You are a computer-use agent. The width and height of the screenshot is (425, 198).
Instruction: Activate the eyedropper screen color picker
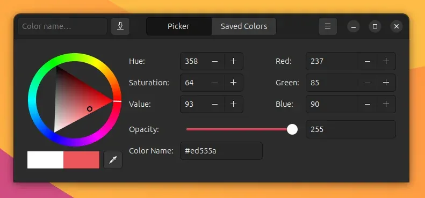113,160
